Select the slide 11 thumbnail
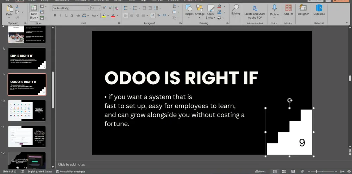The image size is (352, 174). tap(27, 137)
